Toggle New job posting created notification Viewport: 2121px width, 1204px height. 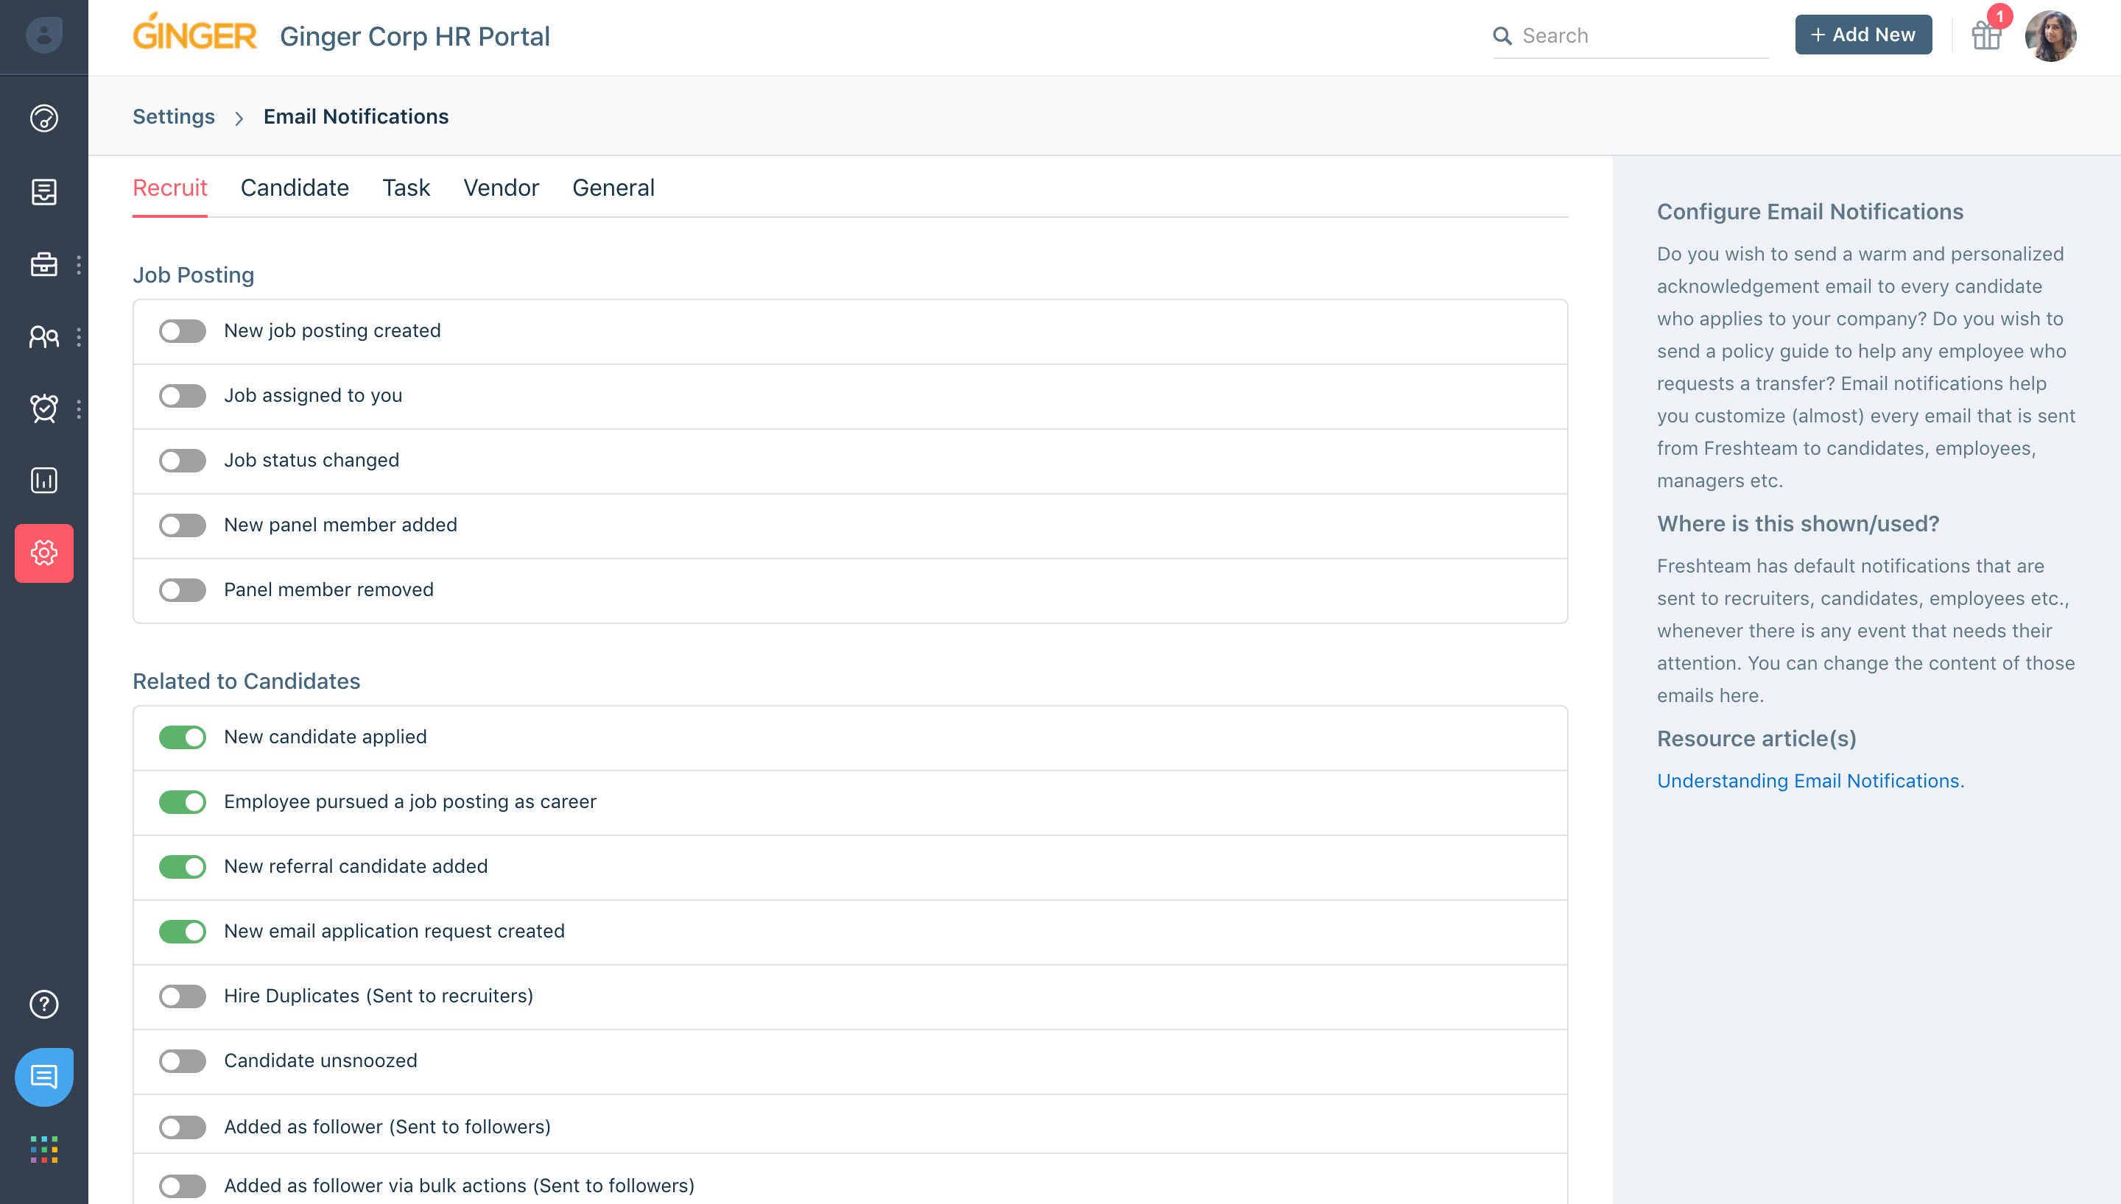[x=182, y=330]
